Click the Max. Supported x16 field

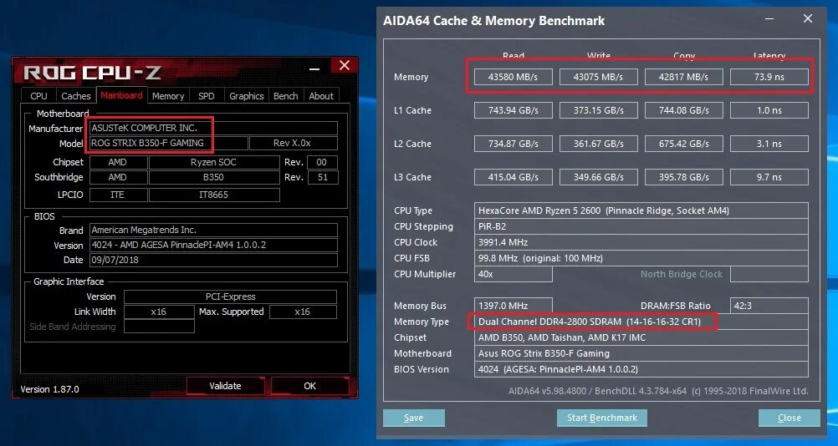pos(303,312)
